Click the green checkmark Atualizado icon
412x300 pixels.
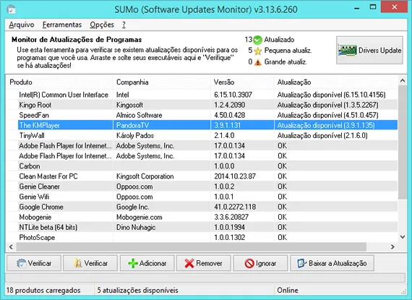258,40
